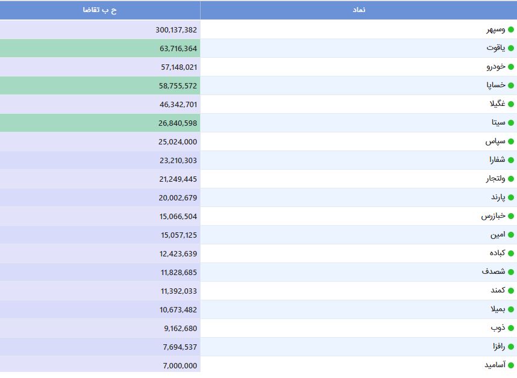This screenshot has height=378, width=517.
Task: Select the 300,137,382 demand value
Action: pos(176,30)
